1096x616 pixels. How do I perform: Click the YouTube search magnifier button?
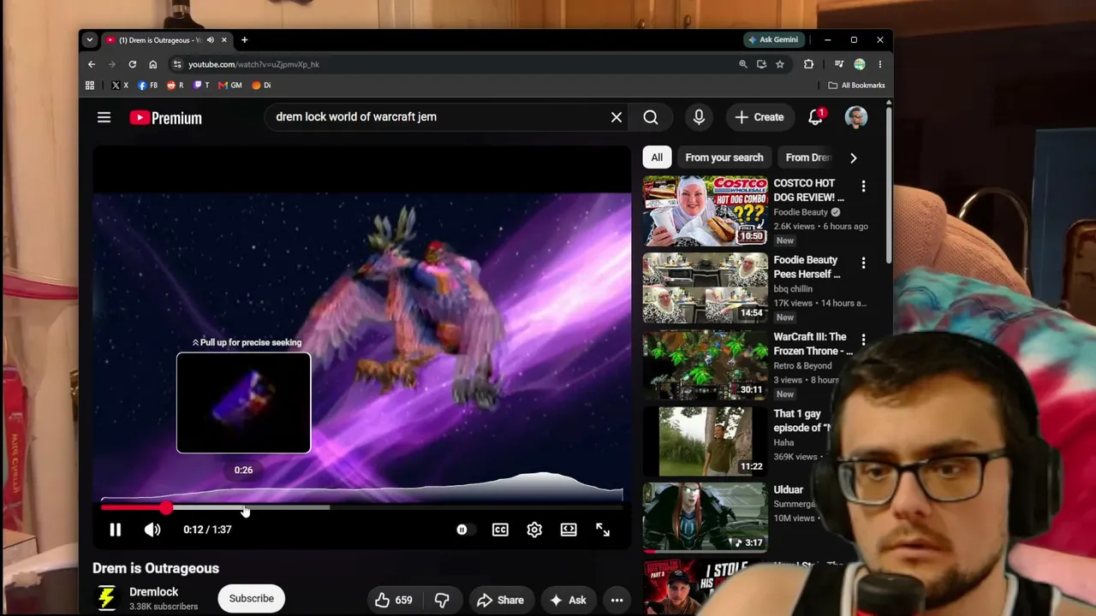point(651,117)
